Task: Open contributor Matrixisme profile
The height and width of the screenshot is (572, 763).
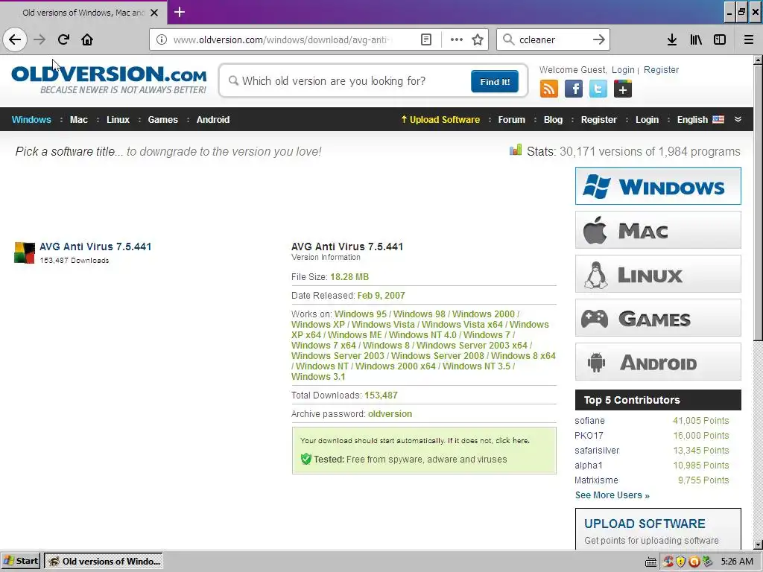Action: click(x=596, y=480)
